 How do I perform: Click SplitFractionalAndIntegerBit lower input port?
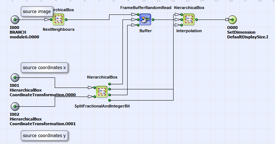point(95,97)
